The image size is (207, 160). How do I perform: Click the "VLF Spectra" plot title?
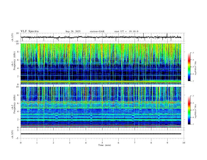click(x=30, y=31)
